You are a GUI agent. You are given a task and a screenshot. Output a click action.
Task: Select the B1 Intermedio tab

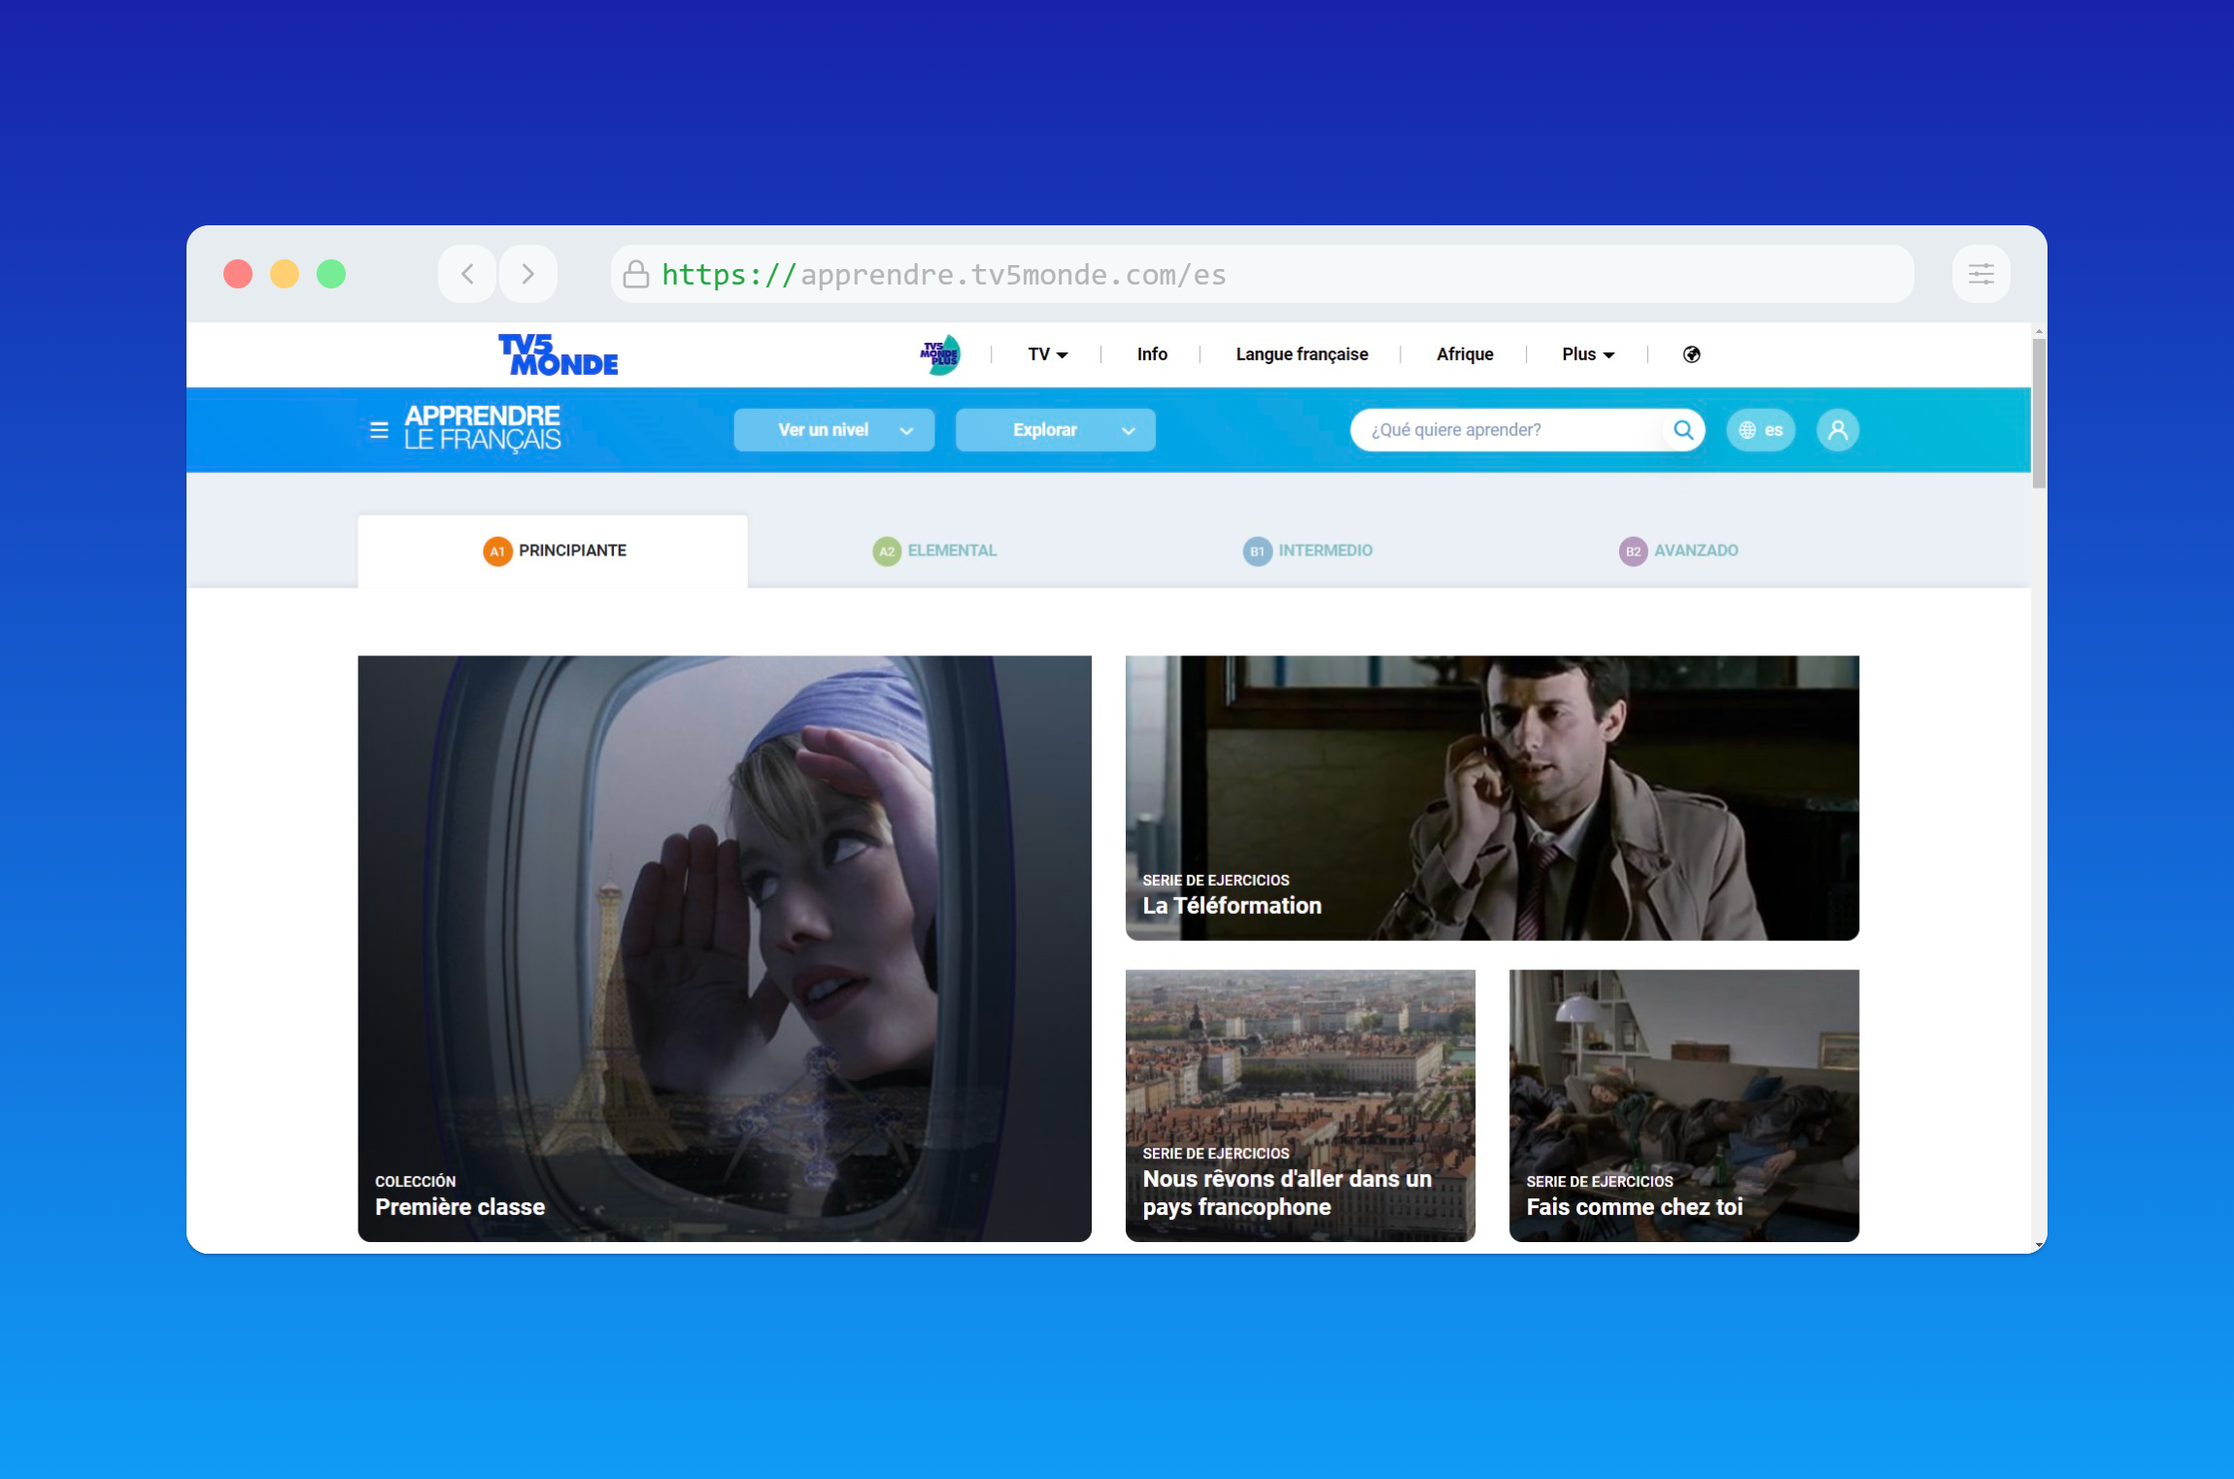click(x=1307, y=551)
